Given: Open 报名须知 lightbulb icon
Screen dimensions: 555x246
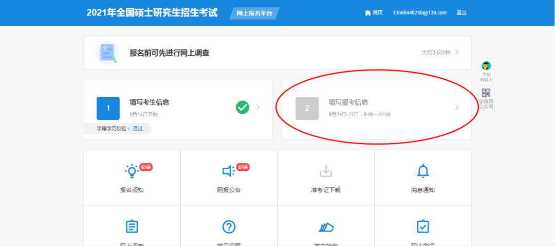Looking at the screenshot, I should [x=132, y=171].
